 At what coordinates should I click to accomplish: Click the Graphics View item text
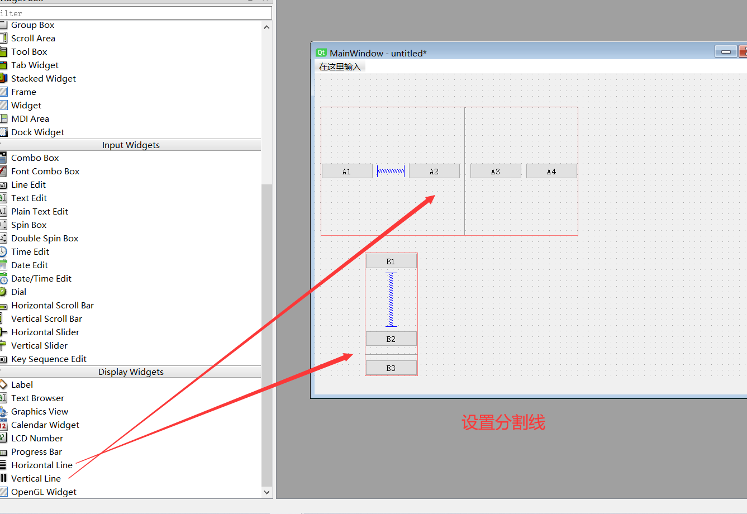coord(40,411)
